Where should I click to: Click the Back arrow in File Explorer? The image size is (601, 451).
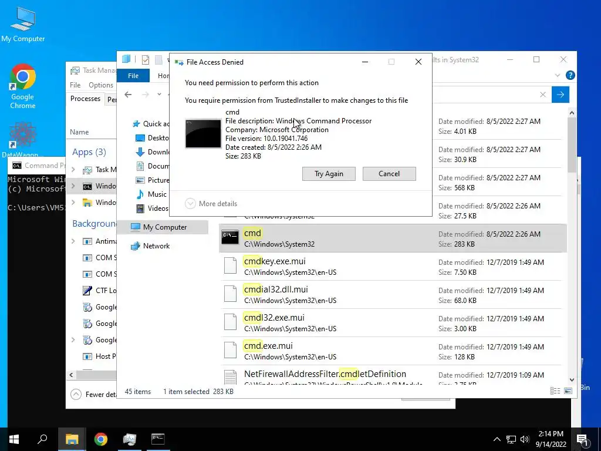coord(128,95)
